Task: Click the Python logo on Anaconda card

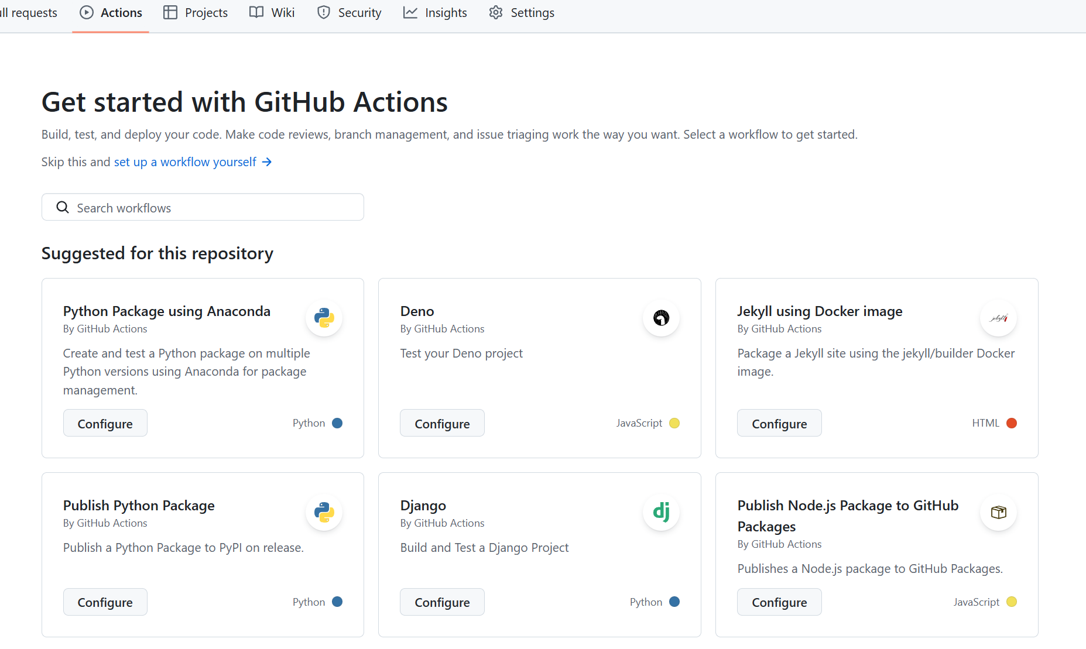Action: click(x=324, y=318)
